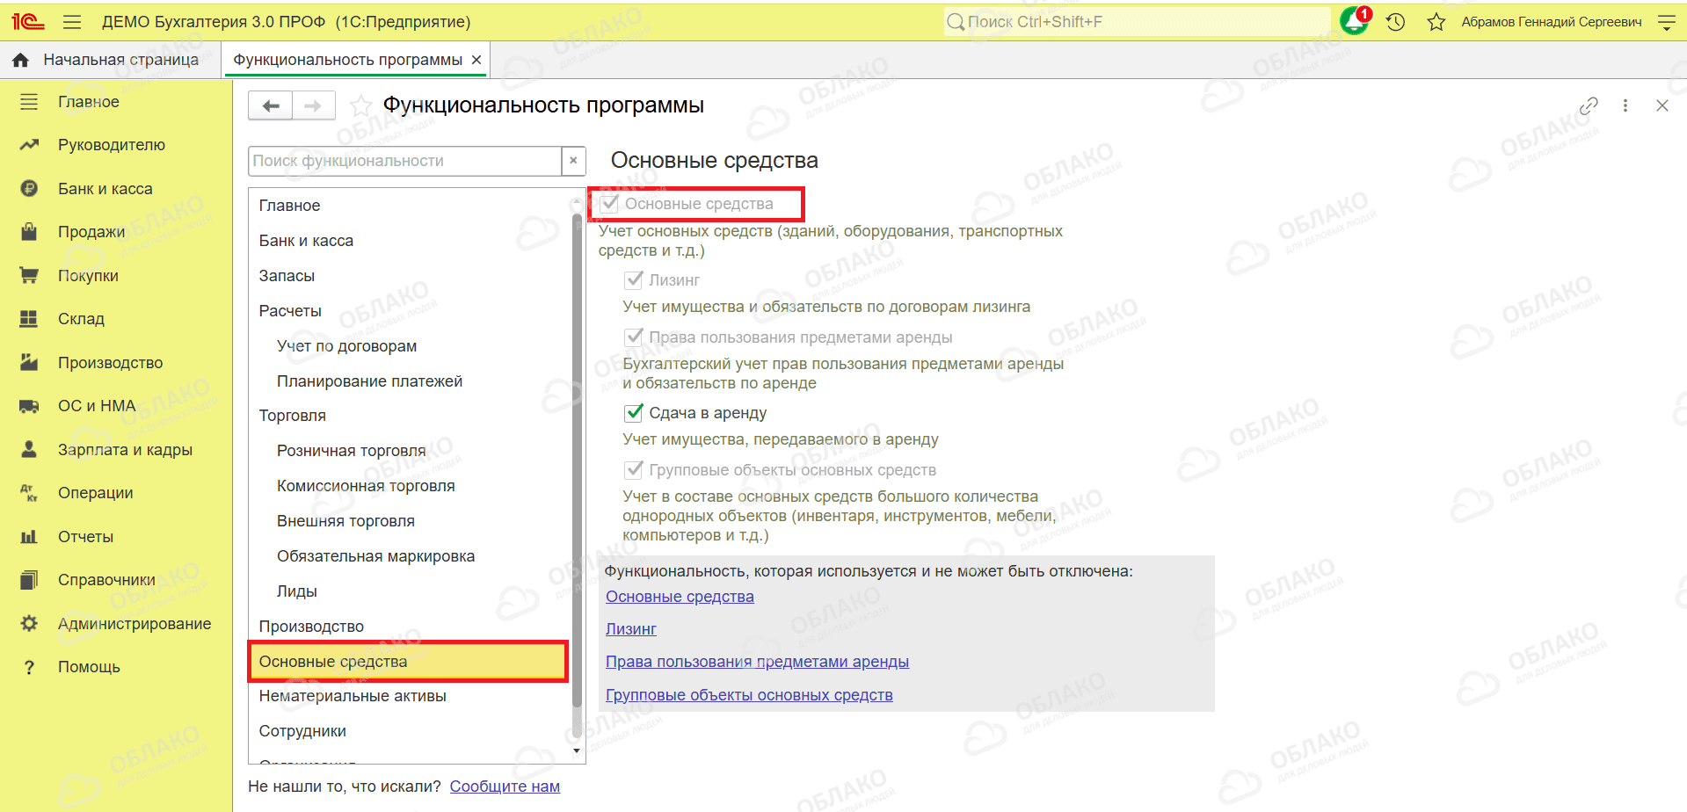Open the Лизинг link
The width and height of the screenshot is (1687, 812).
coord(631,629)
